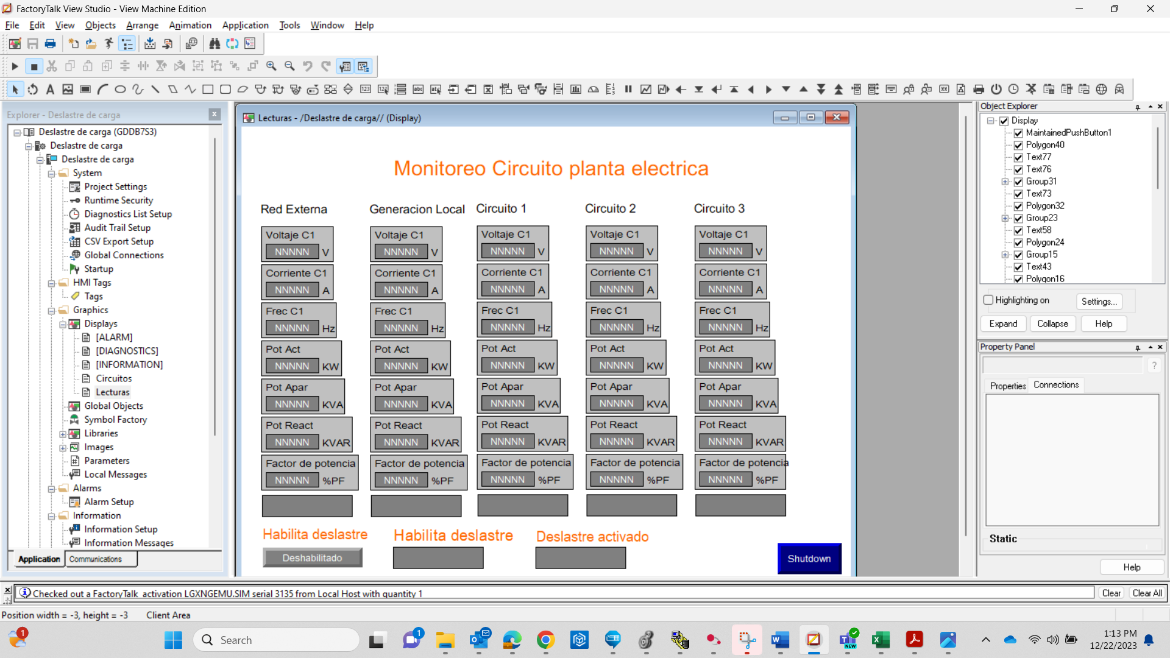Click the Stop (edit display) icon
Viewport: 1170px width, 658px height.
point(34,66)
